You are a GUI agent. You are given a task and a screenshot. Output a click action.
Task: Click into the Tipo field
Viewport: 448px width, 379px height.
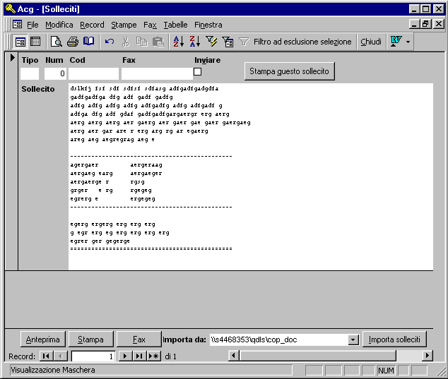(x=30, y=73)
